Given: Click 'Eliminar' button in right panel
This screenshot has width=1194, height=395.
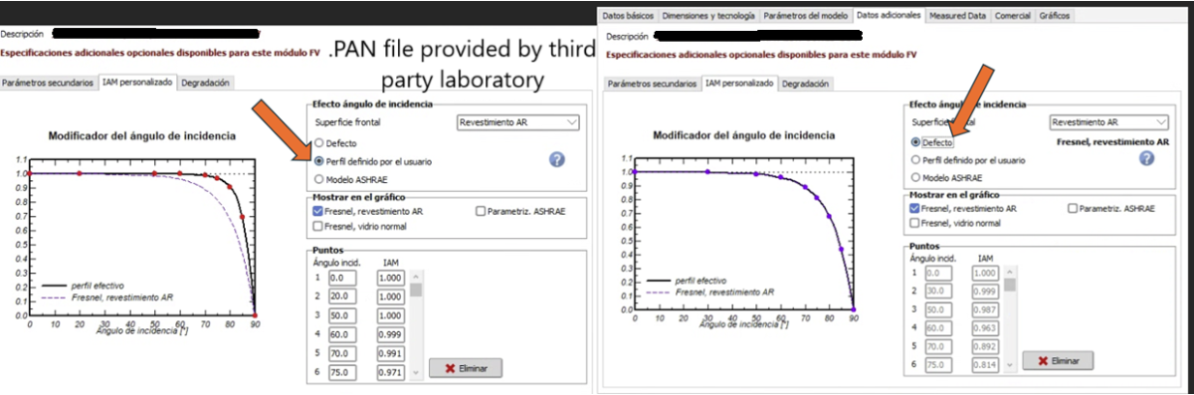Looking at the screenshot, I should pos(1059,360).
